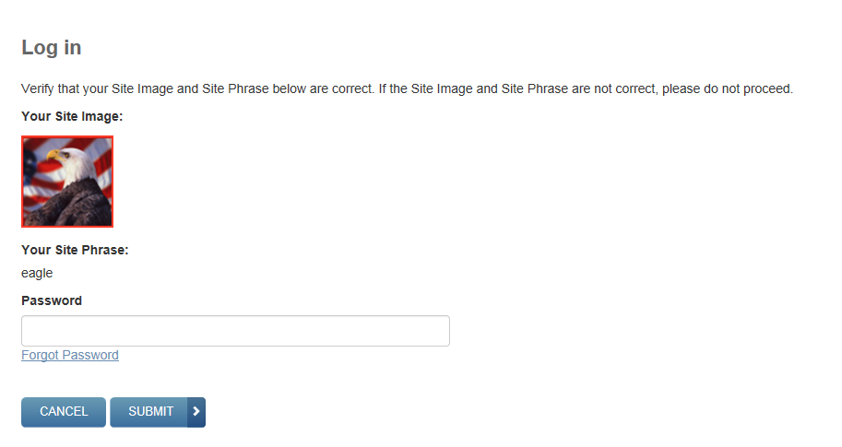
Task: Open the Forgot Password link
Action: (70, 355)
